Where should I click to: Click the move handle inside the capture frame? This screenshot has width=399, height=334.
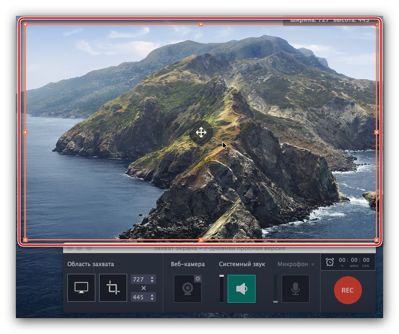(x=201, y=133)
